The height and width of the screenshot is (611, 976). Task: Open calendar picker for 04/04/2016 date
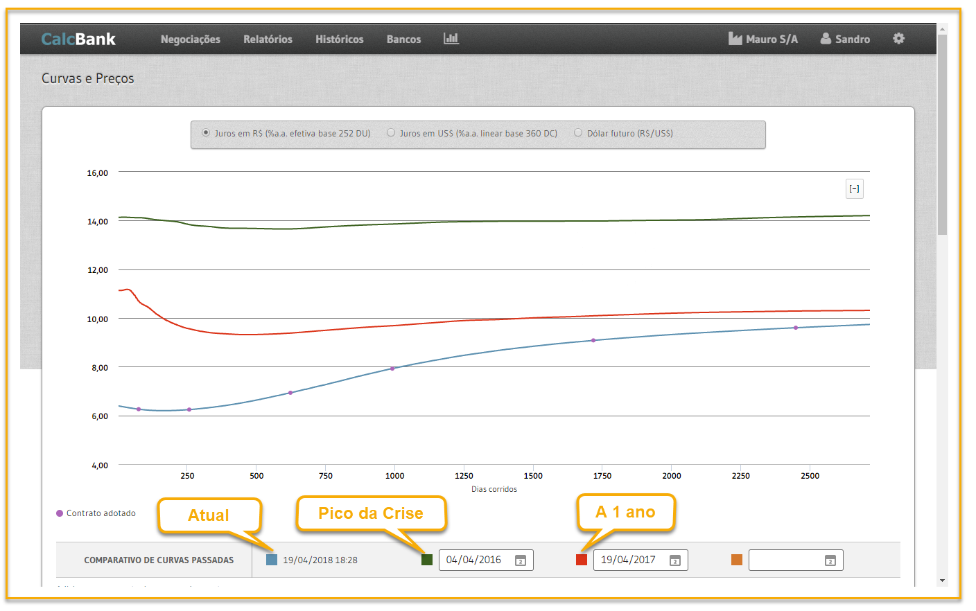coord(521,560)
